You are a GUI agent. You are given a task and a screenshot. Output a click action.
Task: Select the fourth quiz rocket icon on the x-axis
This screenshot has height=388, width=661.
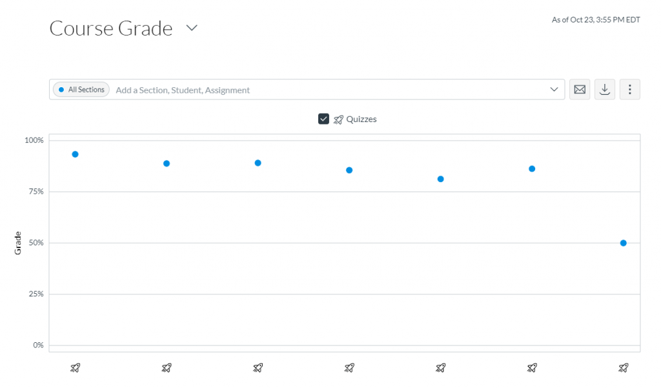(x=349, y=367)
